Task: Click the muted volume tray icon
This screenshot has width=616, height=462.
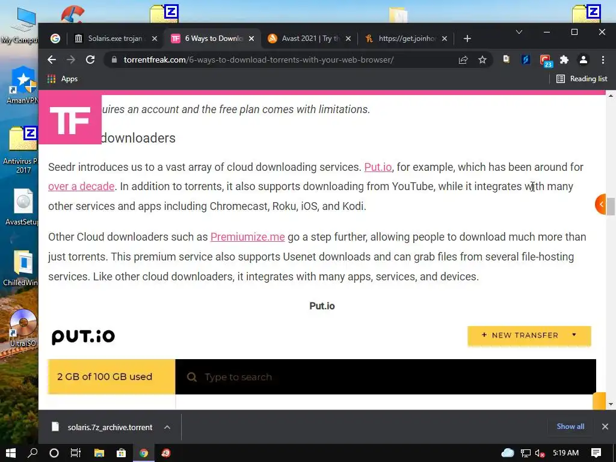Action: click(x=540, y=454)
